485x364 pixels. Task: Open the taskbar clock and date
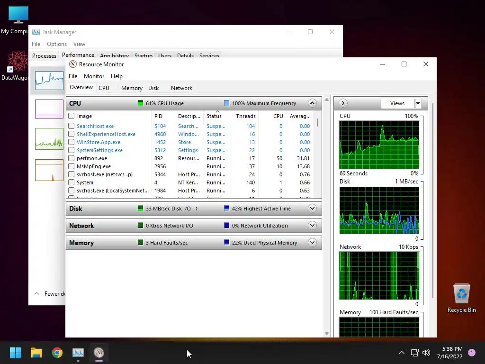tap(450, 353)
